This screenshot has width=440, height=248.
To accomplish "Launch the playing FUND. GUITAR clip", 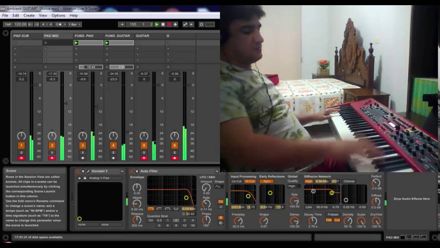I will [x=107, y=43].
